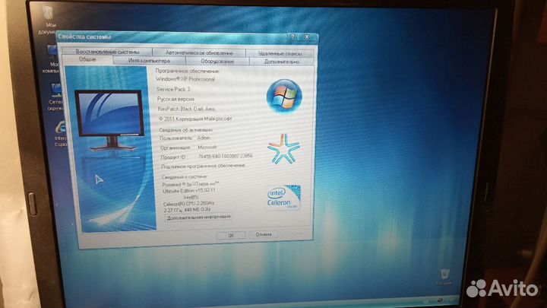This screenshot has height=308, width=547.
Task: Click the Intel Celeron logo
Action: coord(283,198)
